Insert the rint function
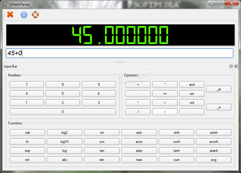 point(27,160)
